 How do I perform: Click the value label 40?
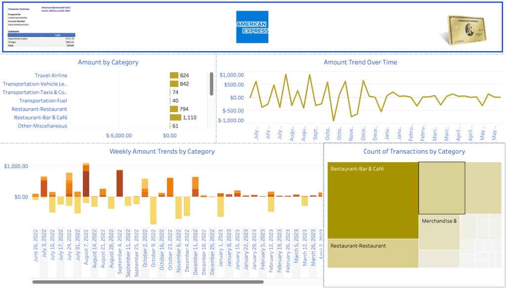tap(175, 101)
